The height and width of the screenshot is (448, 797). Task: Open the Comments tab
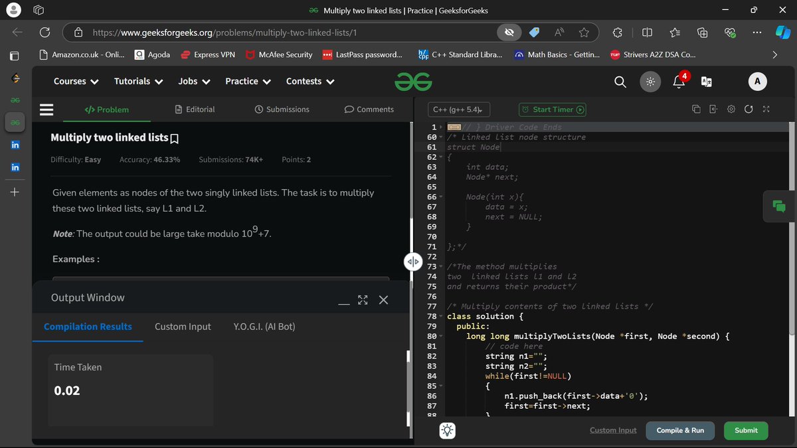point(369,110)
